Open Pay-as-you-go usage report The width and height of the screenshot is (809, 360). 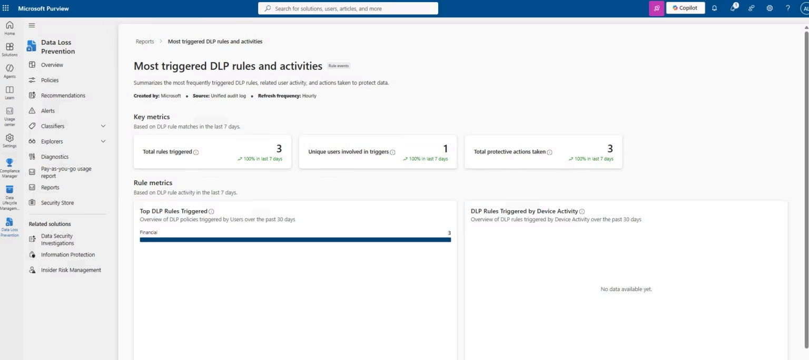(67, 172)
